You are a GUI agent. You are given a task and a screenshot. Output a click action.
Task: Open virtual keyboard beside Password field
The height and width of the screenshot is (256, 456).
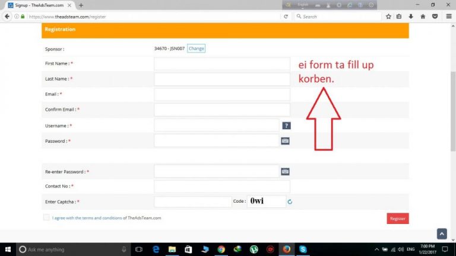tap(285, 141)
